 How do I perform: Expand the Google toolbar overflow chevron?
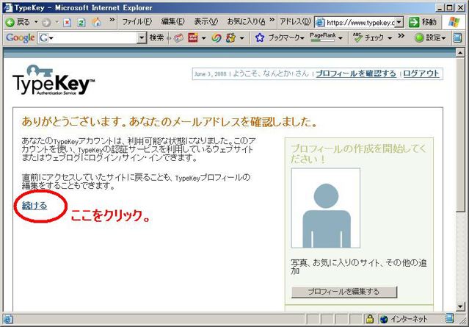click(401, 35)
